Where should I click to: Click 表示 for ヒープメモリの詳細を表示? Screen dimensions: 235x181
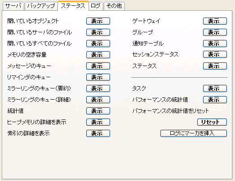tap(98, 122)
